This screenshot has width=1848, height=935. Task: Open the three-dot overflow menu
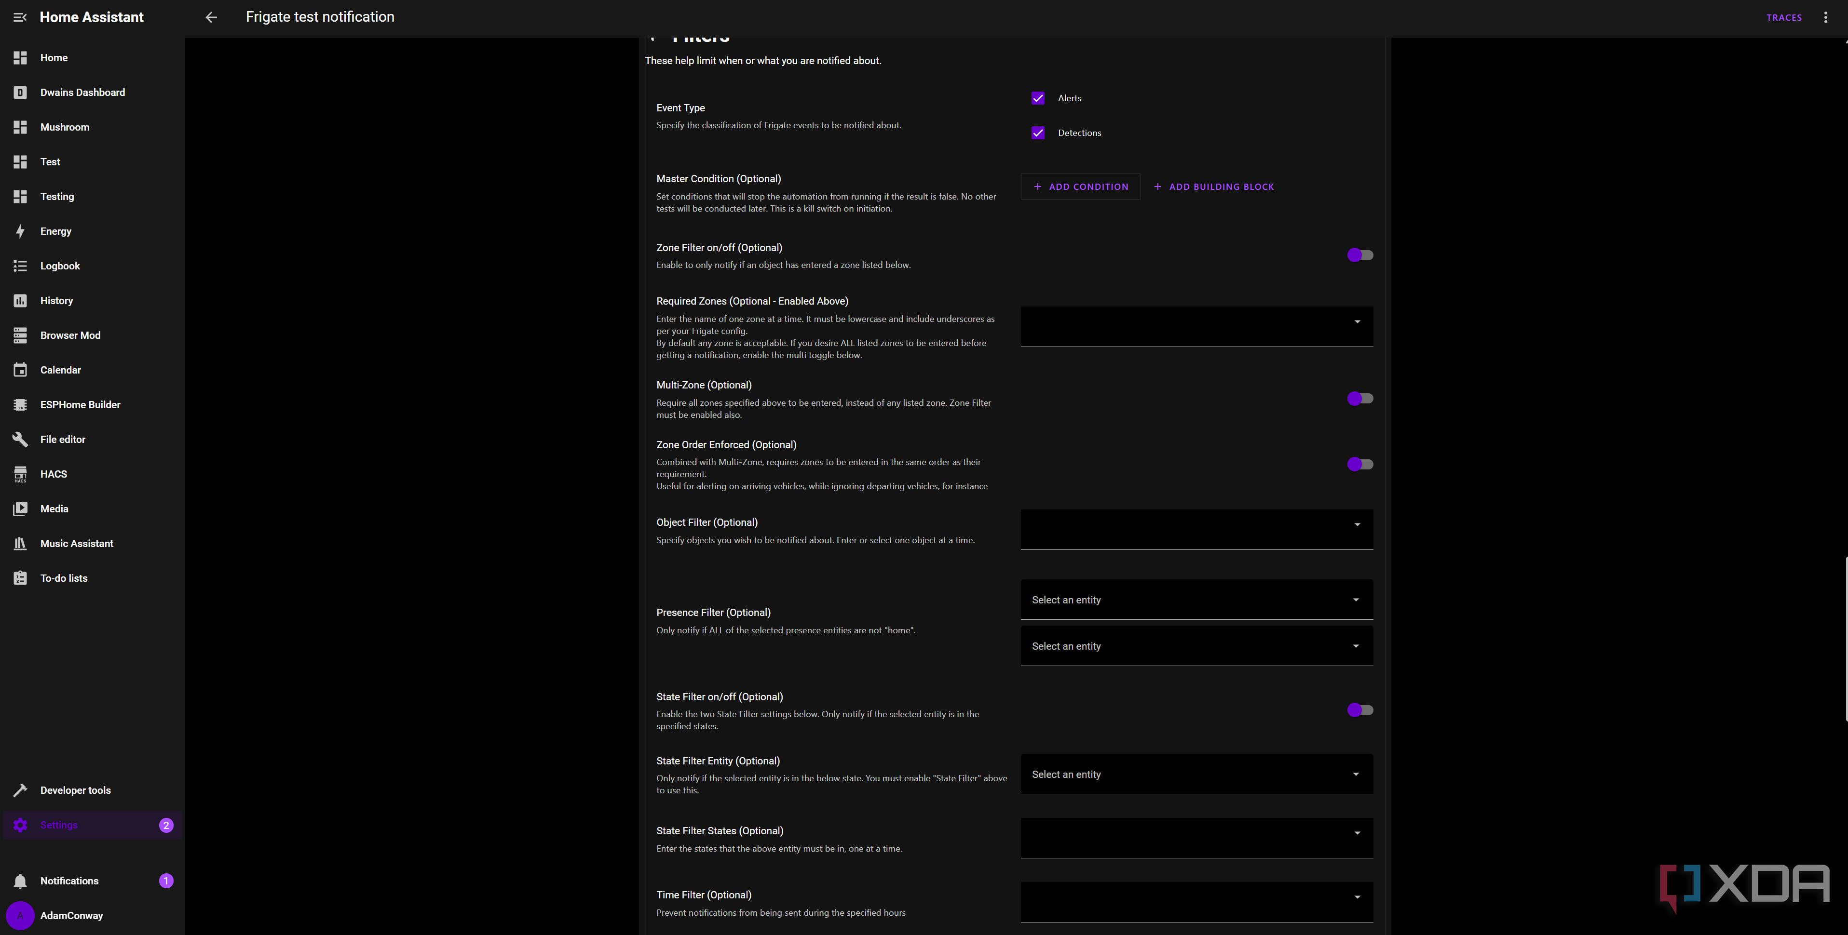1826,17
